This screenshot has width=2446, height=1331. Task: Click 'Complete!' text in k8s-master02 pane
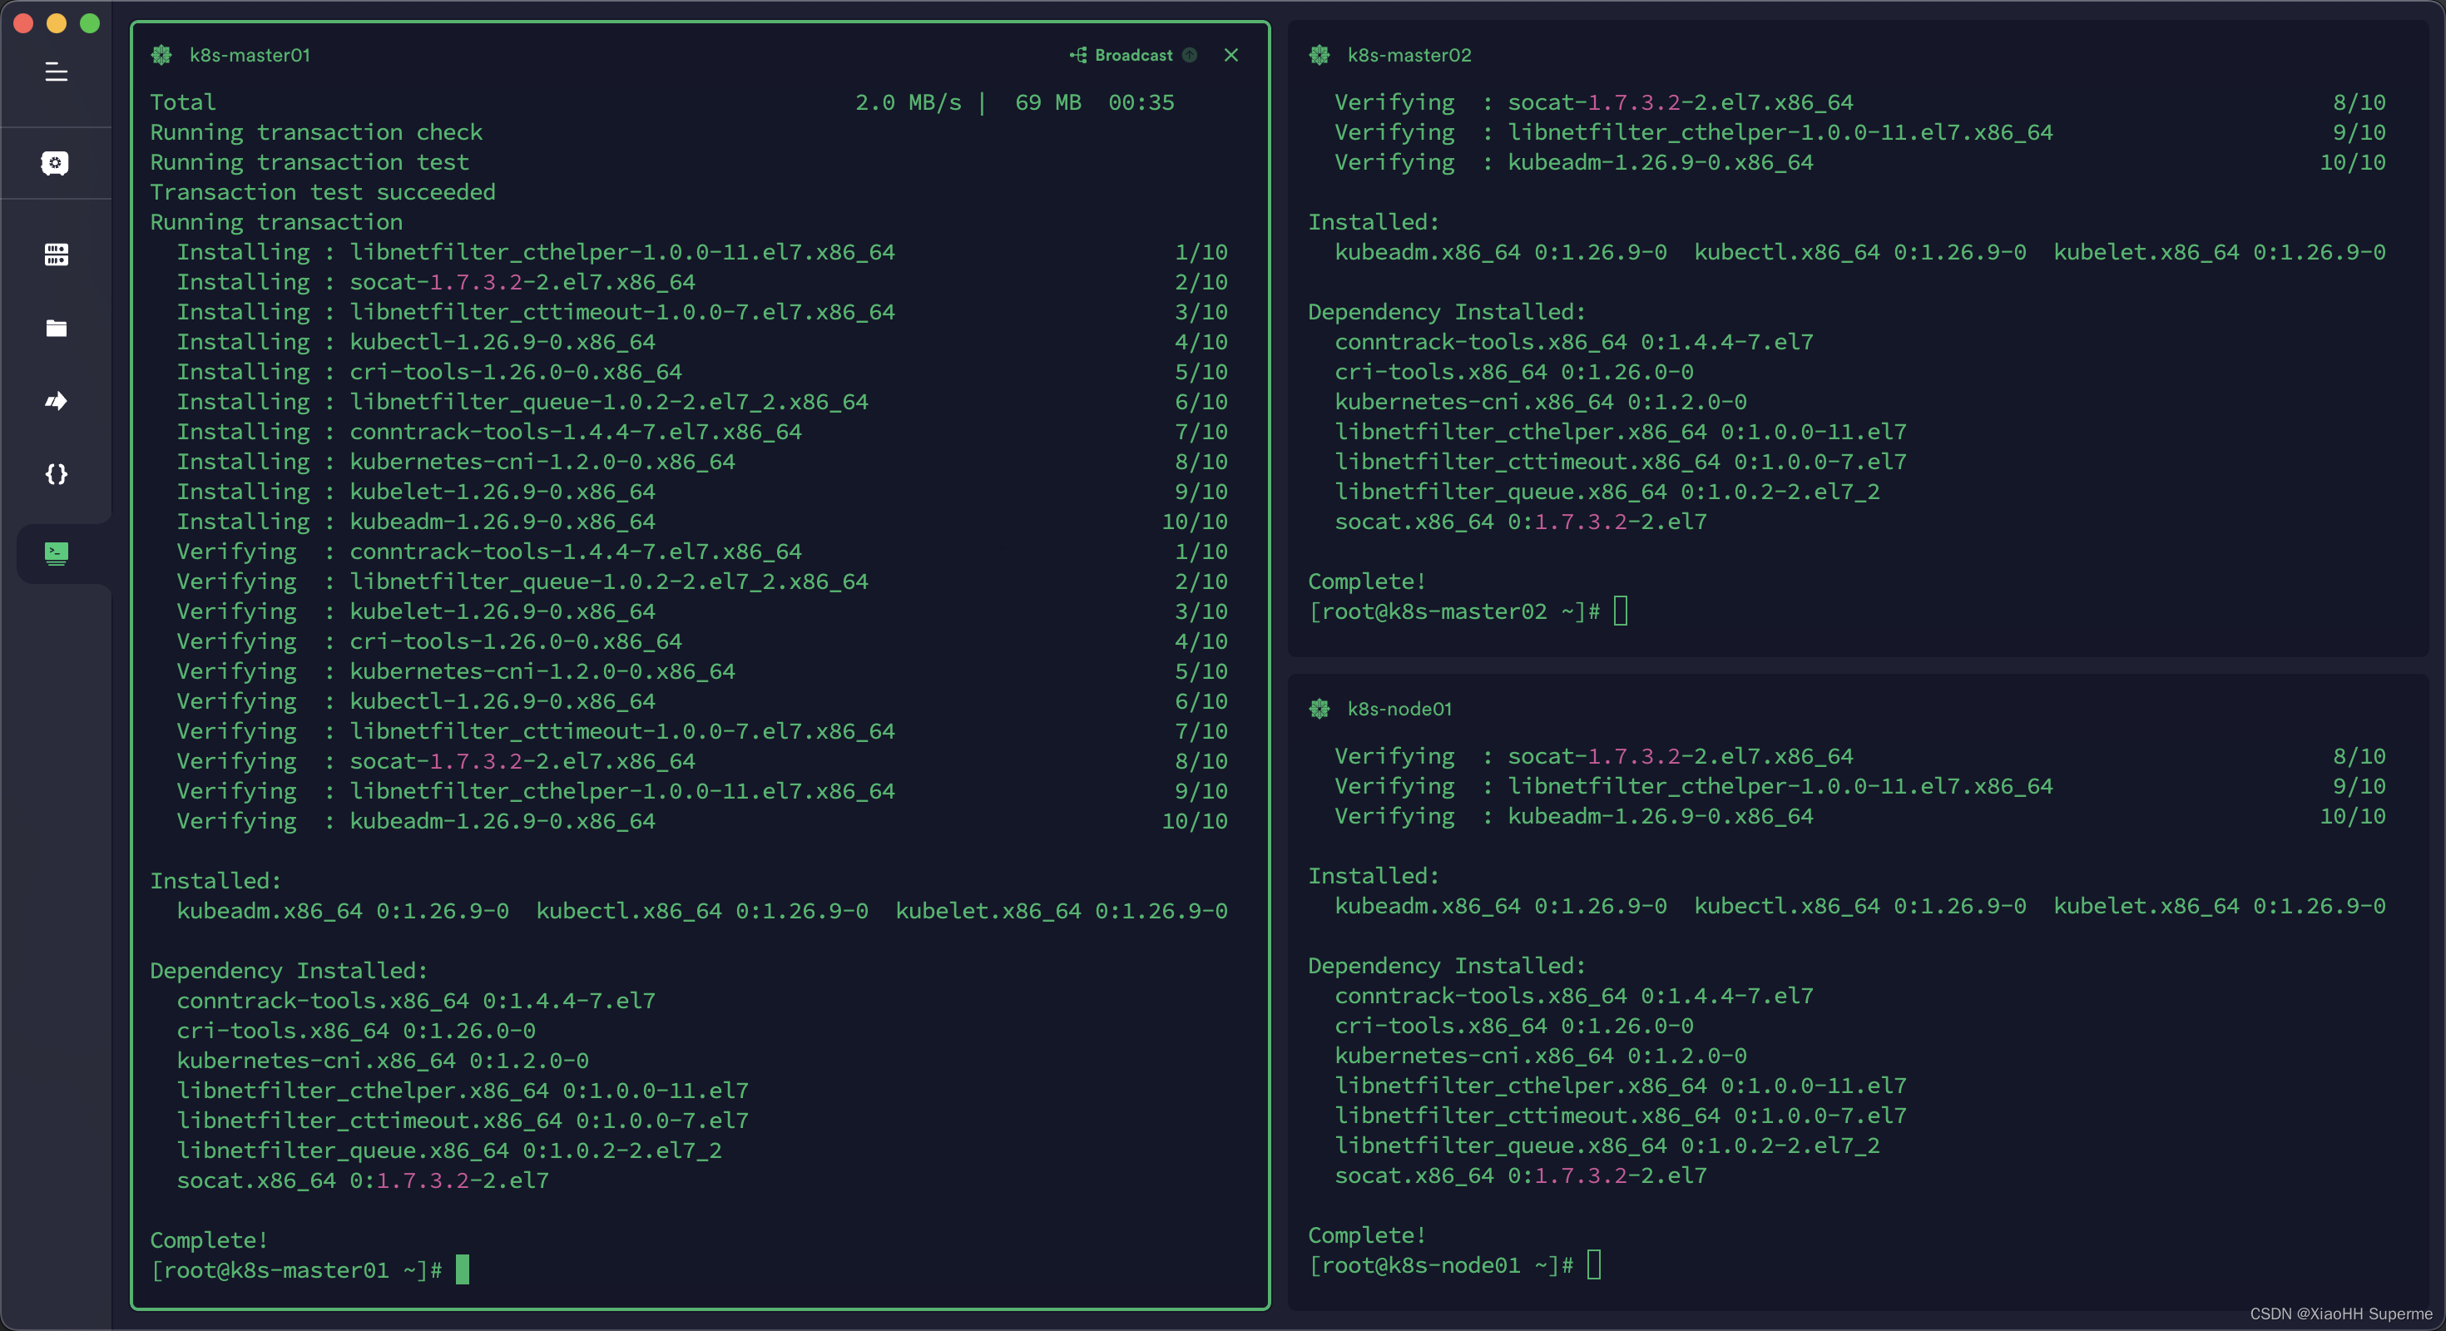point(1367,581)
